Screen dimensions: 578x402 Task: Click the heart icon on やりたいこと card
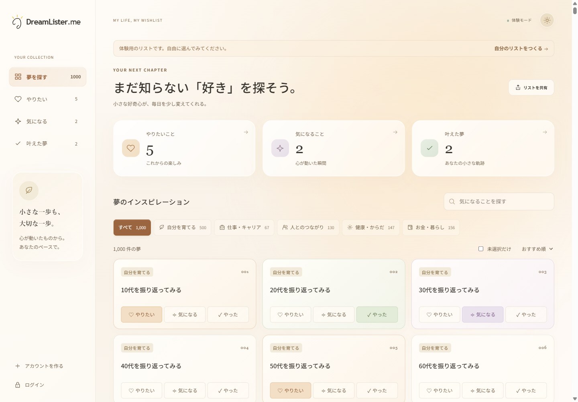pyautogui.click(x=131, y=148)
